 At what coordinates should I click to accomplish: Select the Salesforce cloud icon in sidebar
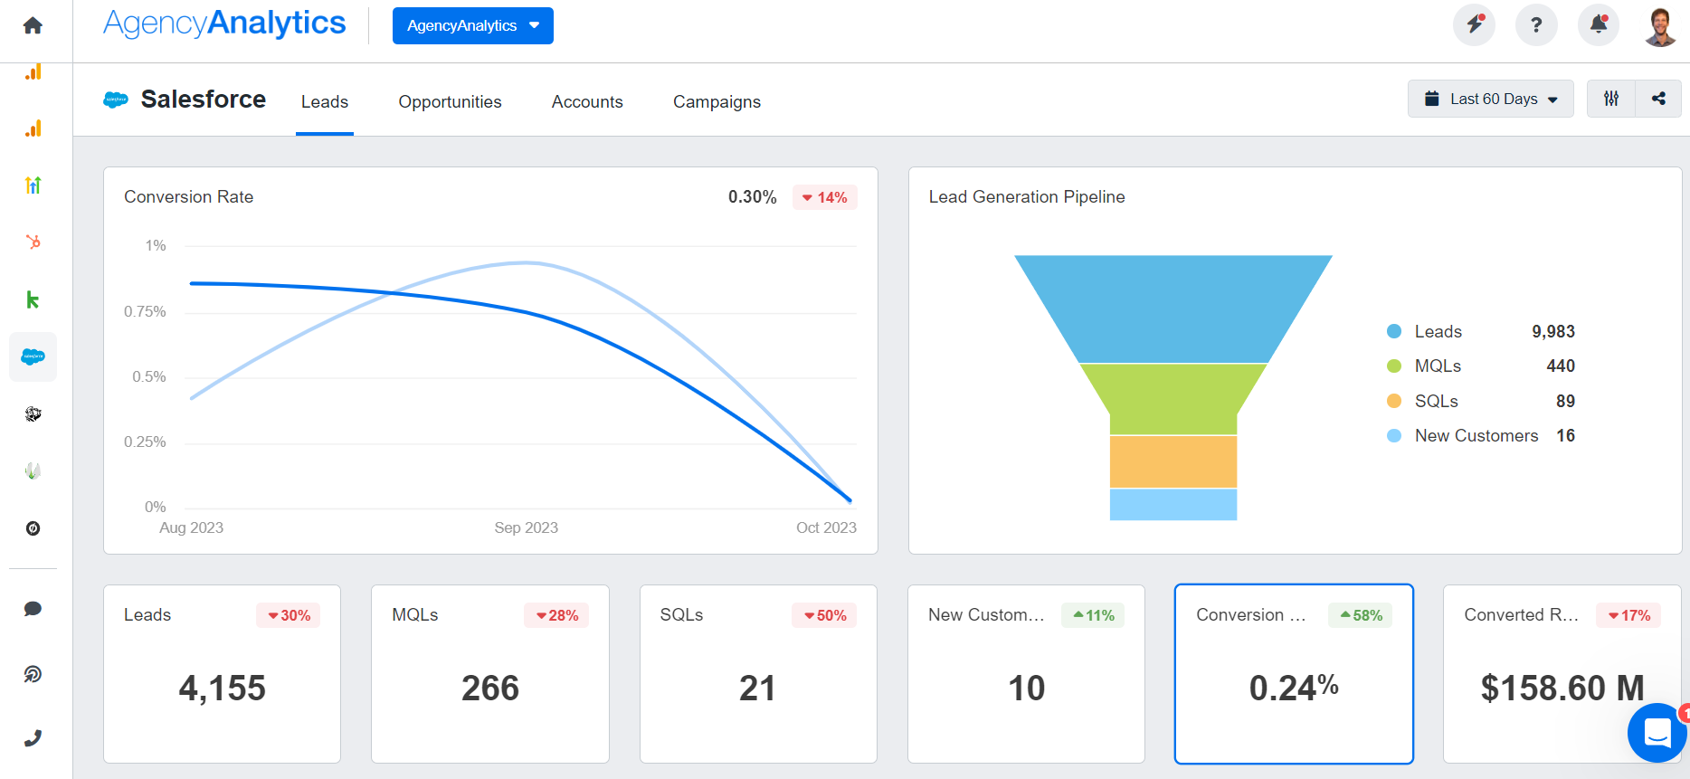pyautogui.click(x=33, y=356)
